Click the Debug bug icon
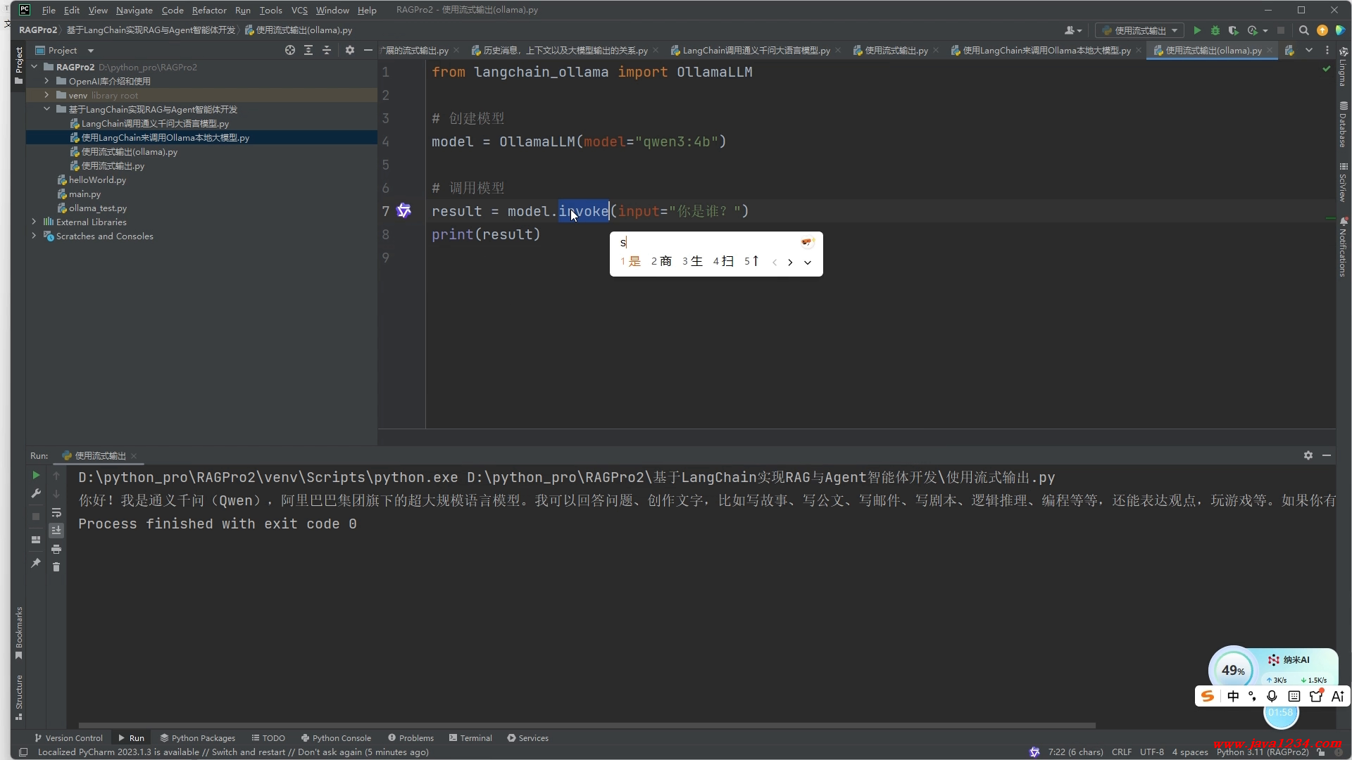The width and height of the screenshot is (1352, 760). [x=1215, y=30]
